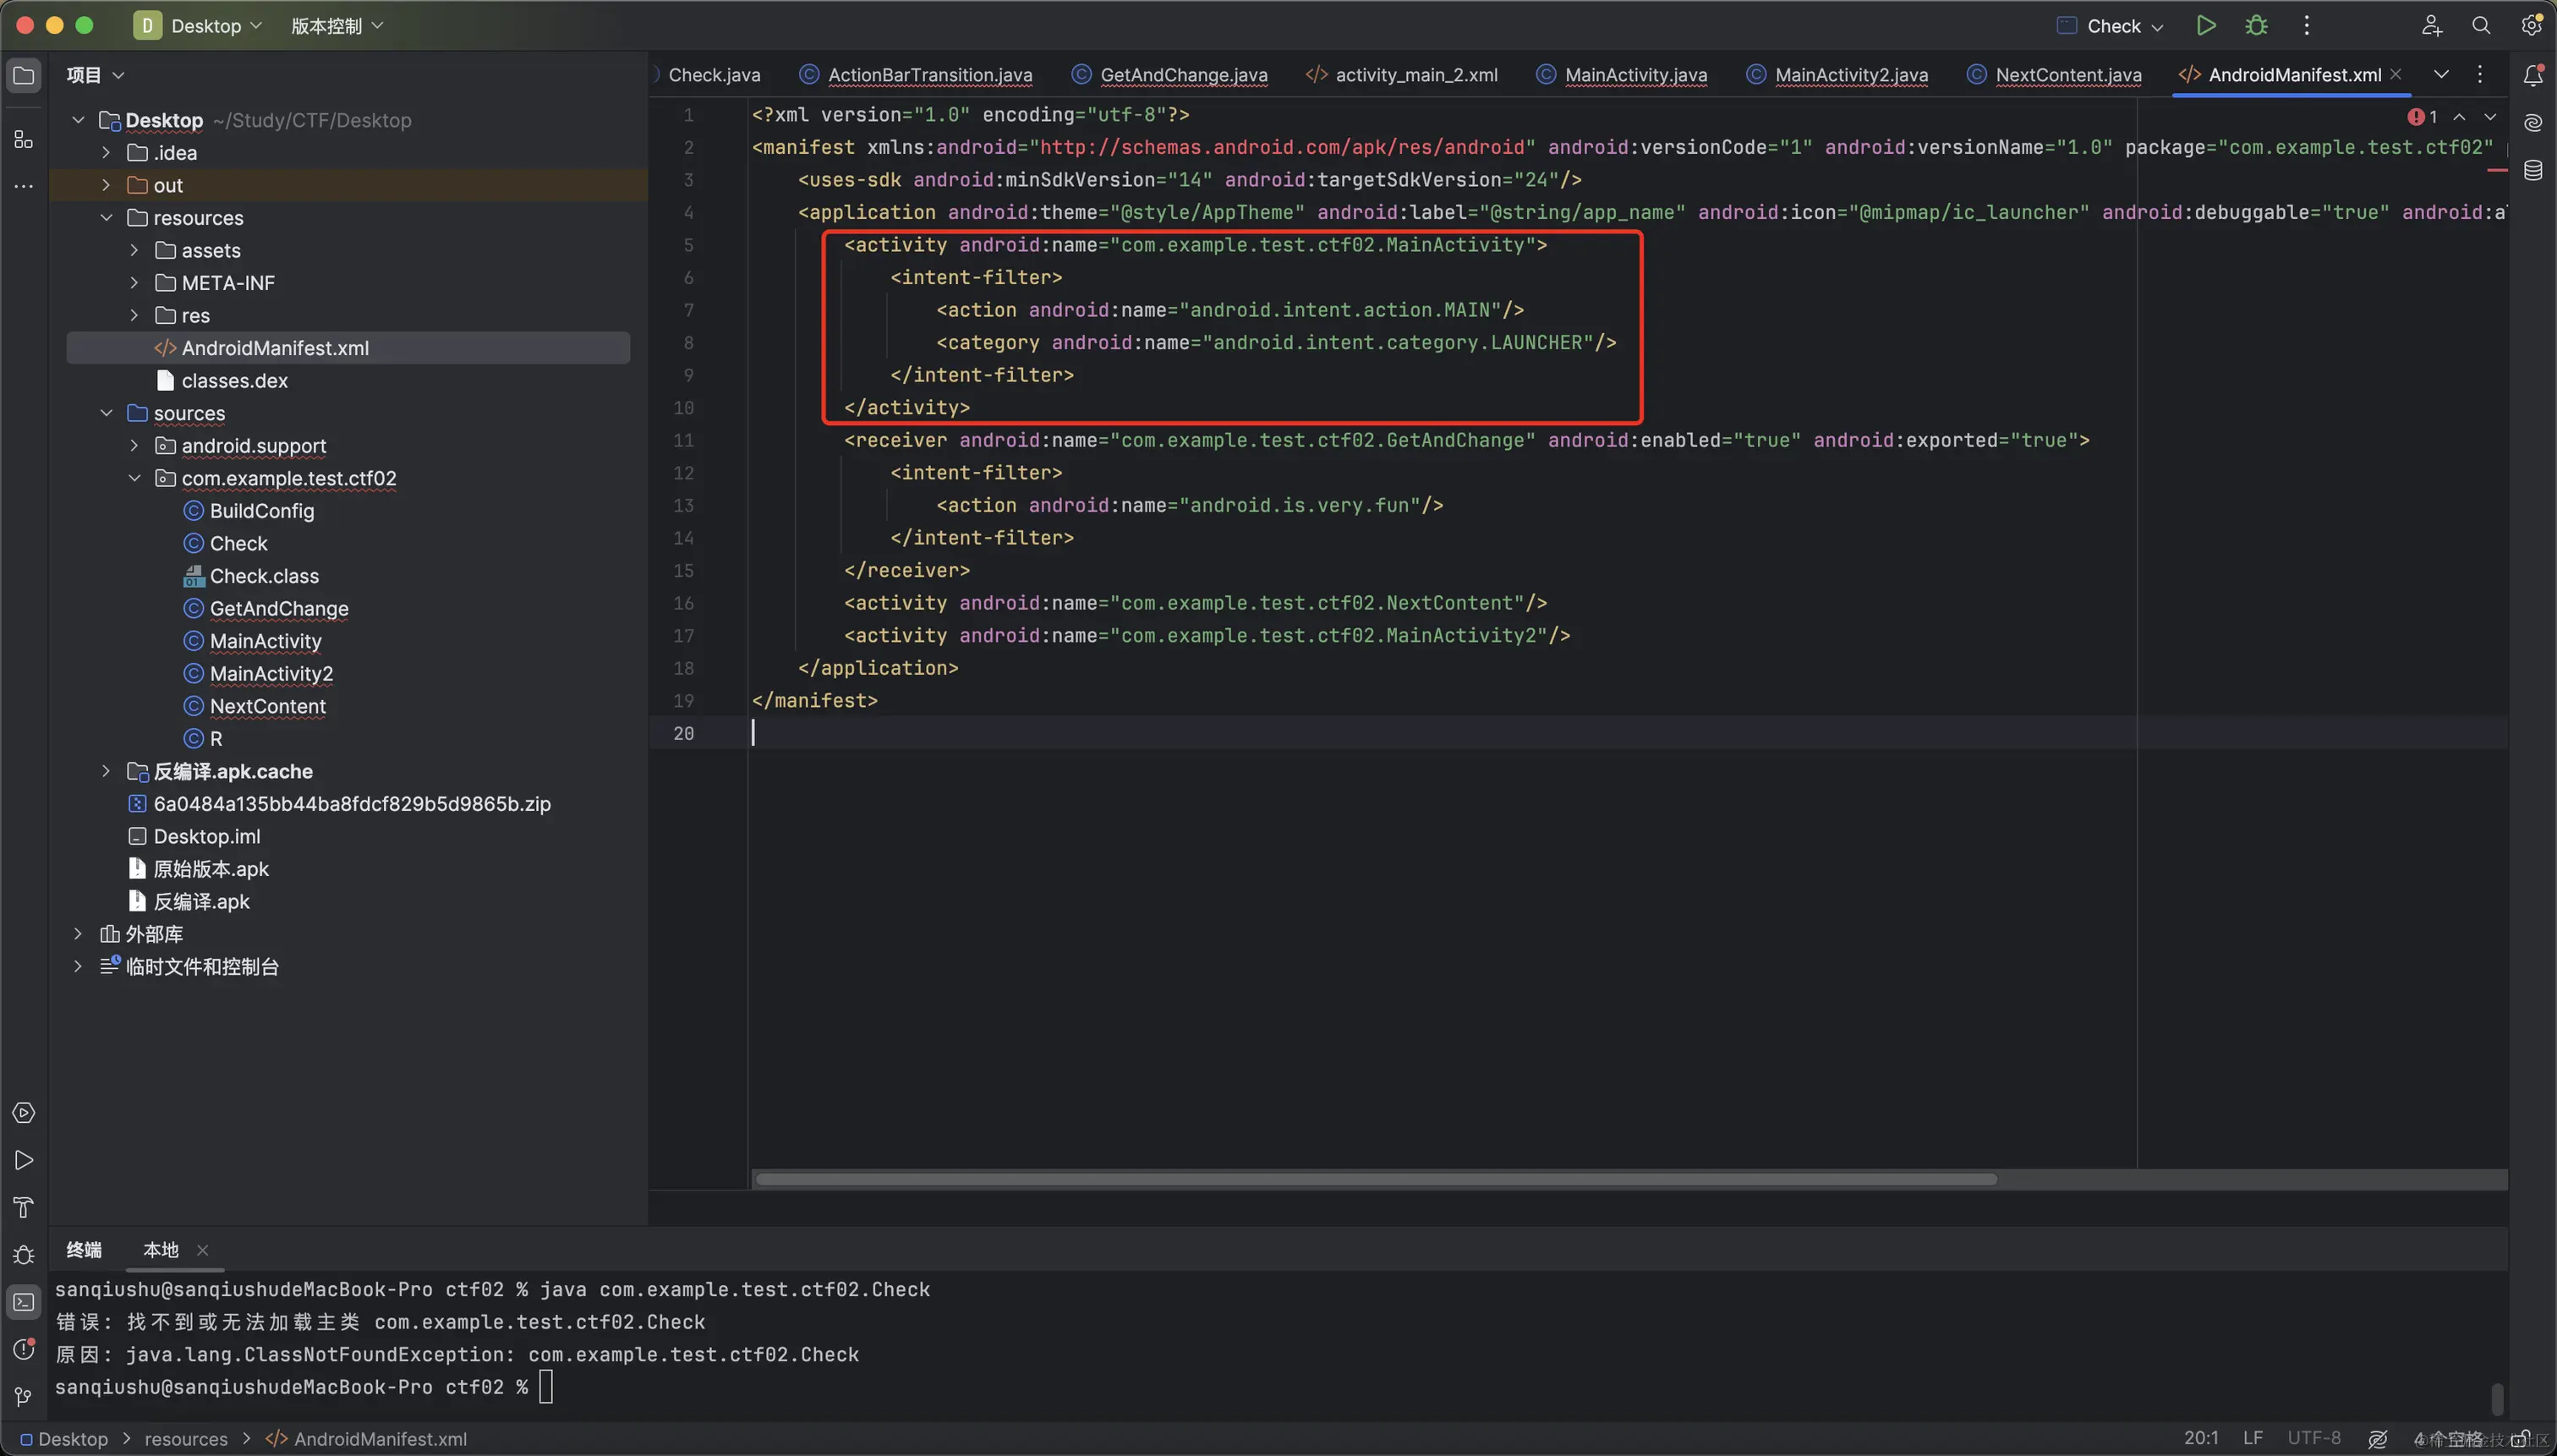Open the Build hammer tool window
The height and width of the screenshot is (1456, 2557).
24,1207
